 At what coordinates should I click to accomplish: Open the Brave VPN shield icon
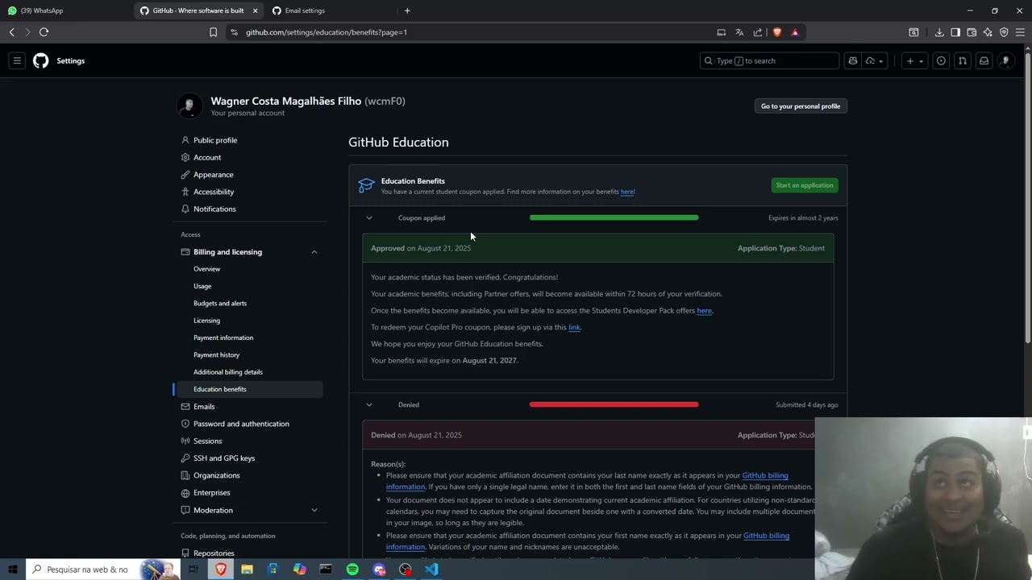coord(1004,32)
